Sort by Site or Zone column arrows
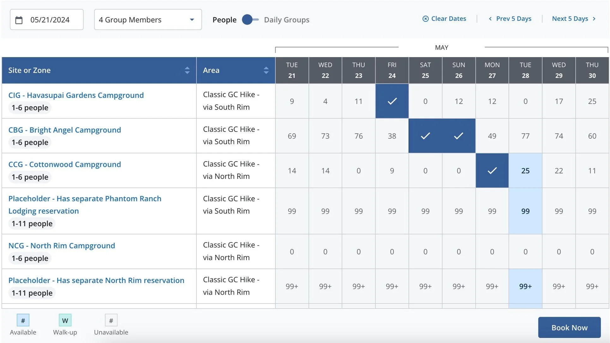Screen dimensions: 610x343 187,70
